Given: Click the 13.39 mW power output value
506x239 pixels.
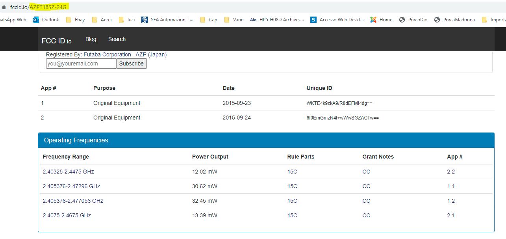Looking at the screenshot, I should pos(205,215).
